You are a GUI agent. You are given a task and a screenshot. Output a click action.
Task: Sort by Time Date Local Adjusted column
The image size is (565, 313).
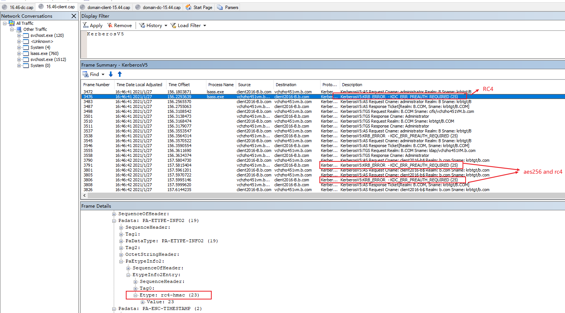(139, 85)
